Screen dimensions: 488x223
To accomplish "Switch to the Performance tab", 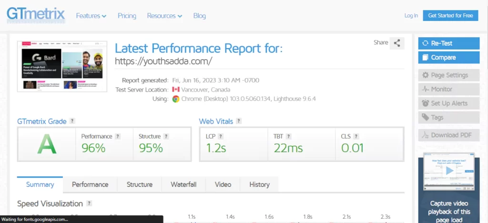I will [90, 184].
